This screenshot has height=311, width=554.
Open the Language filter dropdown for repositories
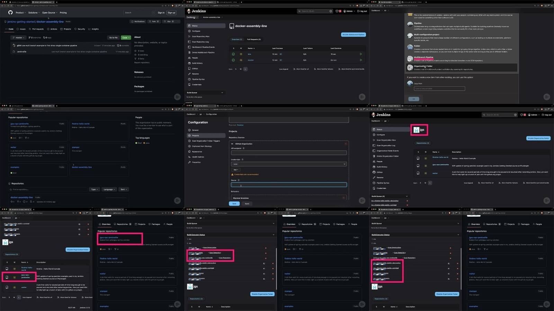coord(109,190)
